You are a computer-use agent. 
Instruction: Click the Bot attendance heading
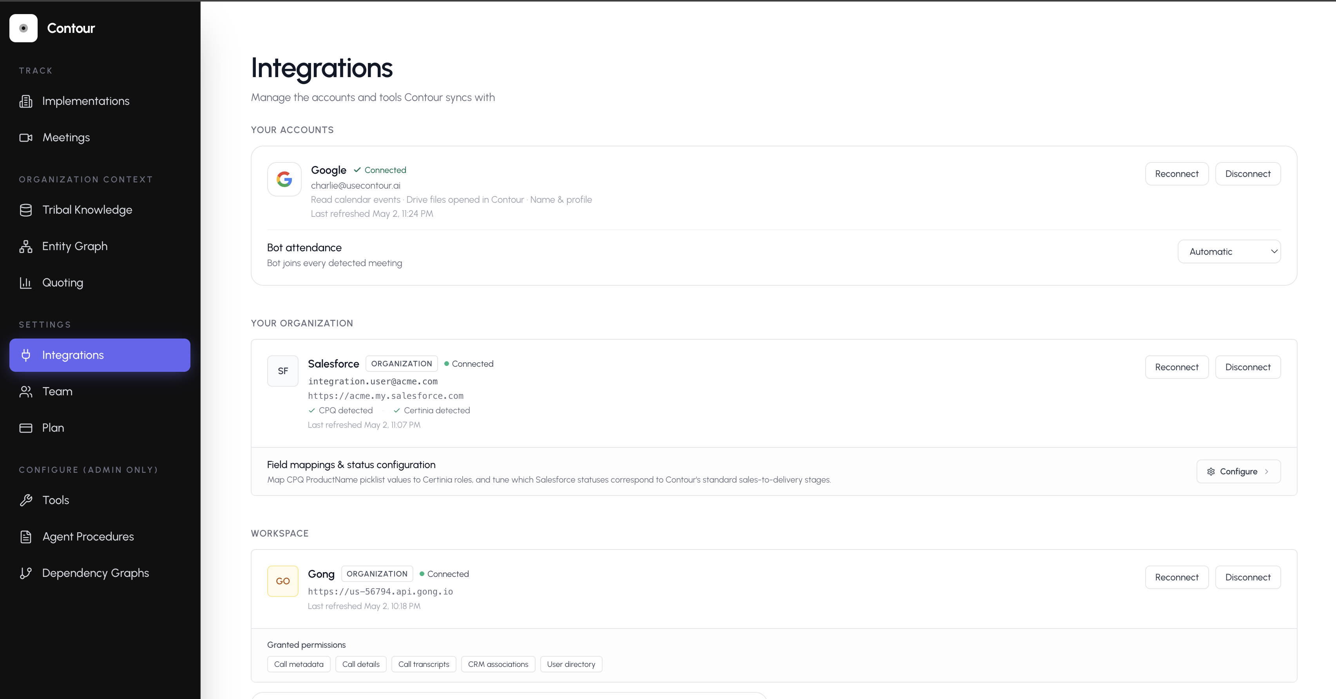(x=304, y=248)
